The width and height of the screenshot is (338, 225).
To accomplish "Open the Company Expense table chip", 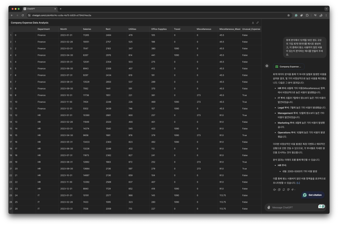I will tap(288, 67).
